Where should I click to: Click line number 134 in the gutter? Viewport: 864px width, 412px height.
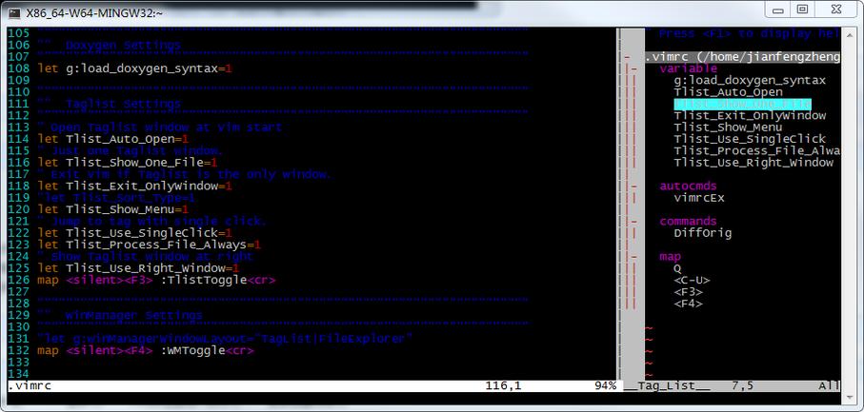point(18,374)
